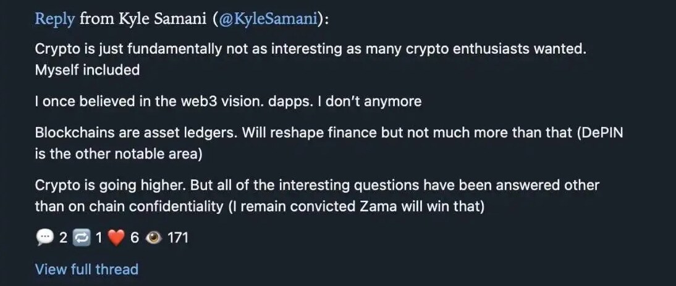Click the red heart likes icon
This screenshot has width=676, height=286.
(117, 237)
